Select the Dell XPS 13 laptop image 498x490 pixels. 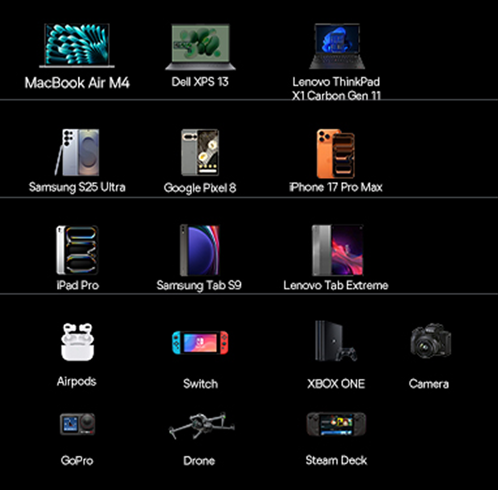[x=201, y=47]
